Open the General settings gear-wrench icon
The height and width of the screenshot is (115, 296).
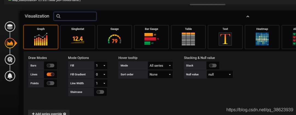click(x=10, y=60)
